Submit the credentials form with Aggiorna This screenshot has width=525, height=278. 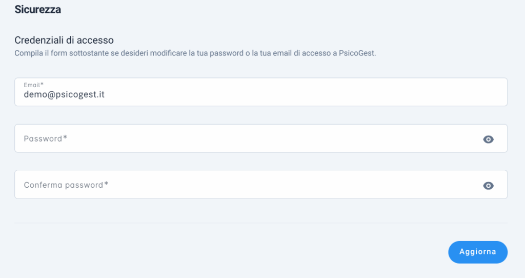pyautogui.click(x=478, y=252)
